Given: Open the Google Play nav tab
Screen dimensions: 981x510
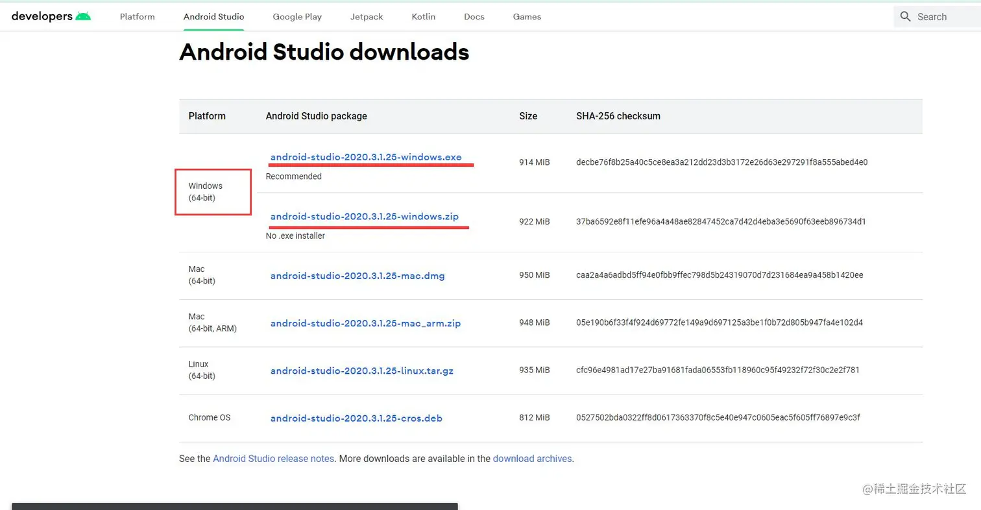Looking at the screenshot, I should click(x=297, y=17).
